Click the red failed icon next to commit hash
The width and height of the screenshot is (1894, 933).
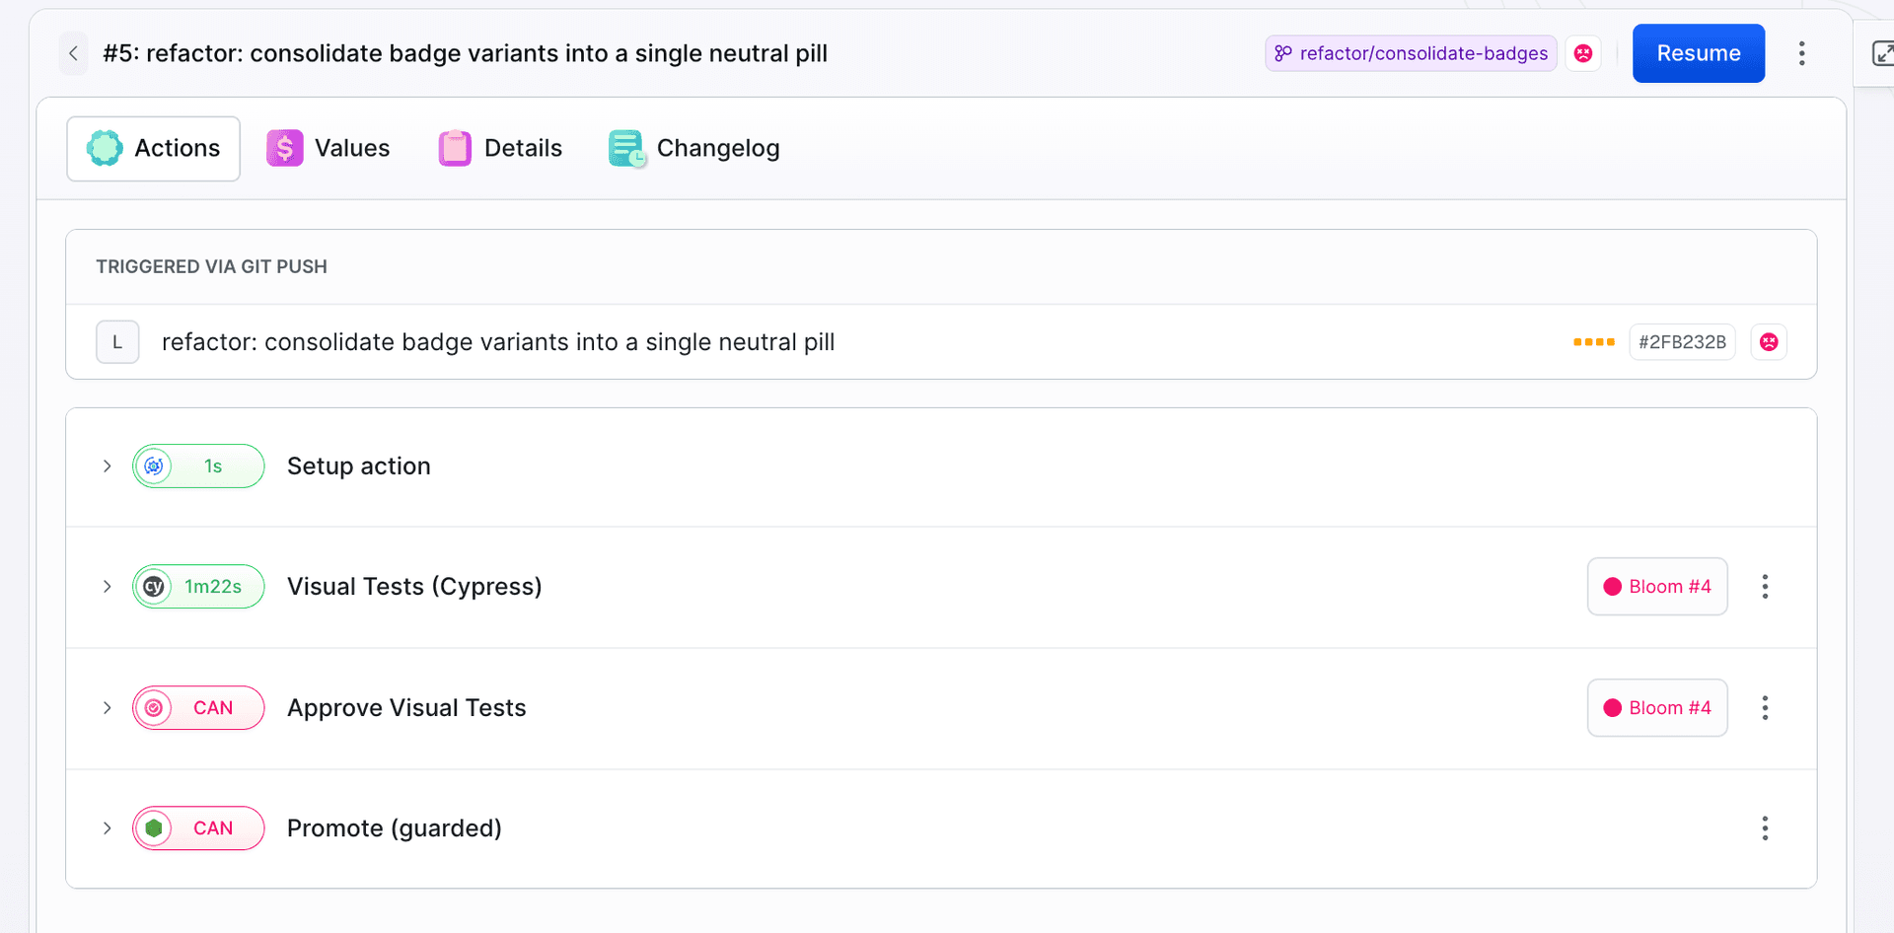tap(1769, 342)
